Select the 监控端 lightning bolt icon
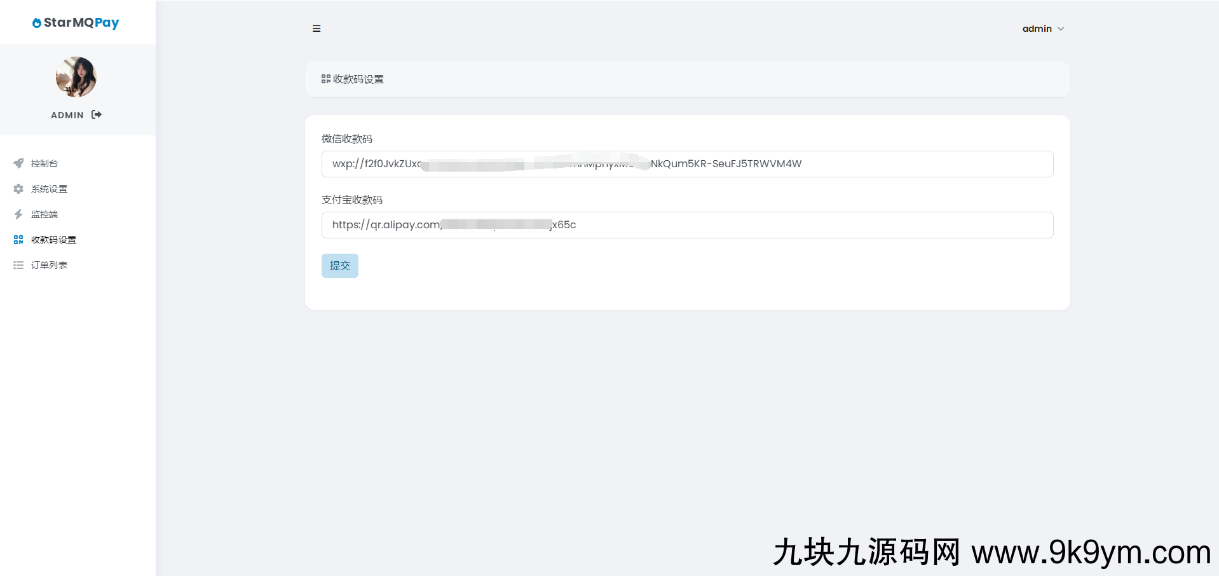 coord(18,214)
